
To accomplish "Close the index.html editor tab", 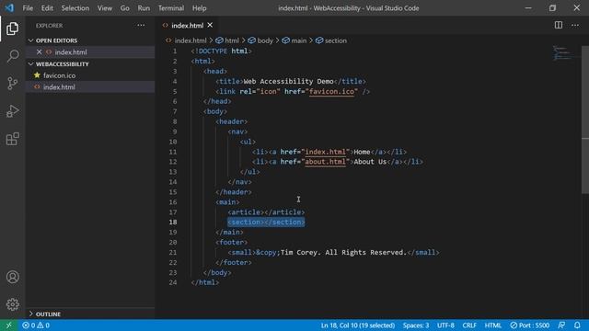I will click(x=210, y=25).
